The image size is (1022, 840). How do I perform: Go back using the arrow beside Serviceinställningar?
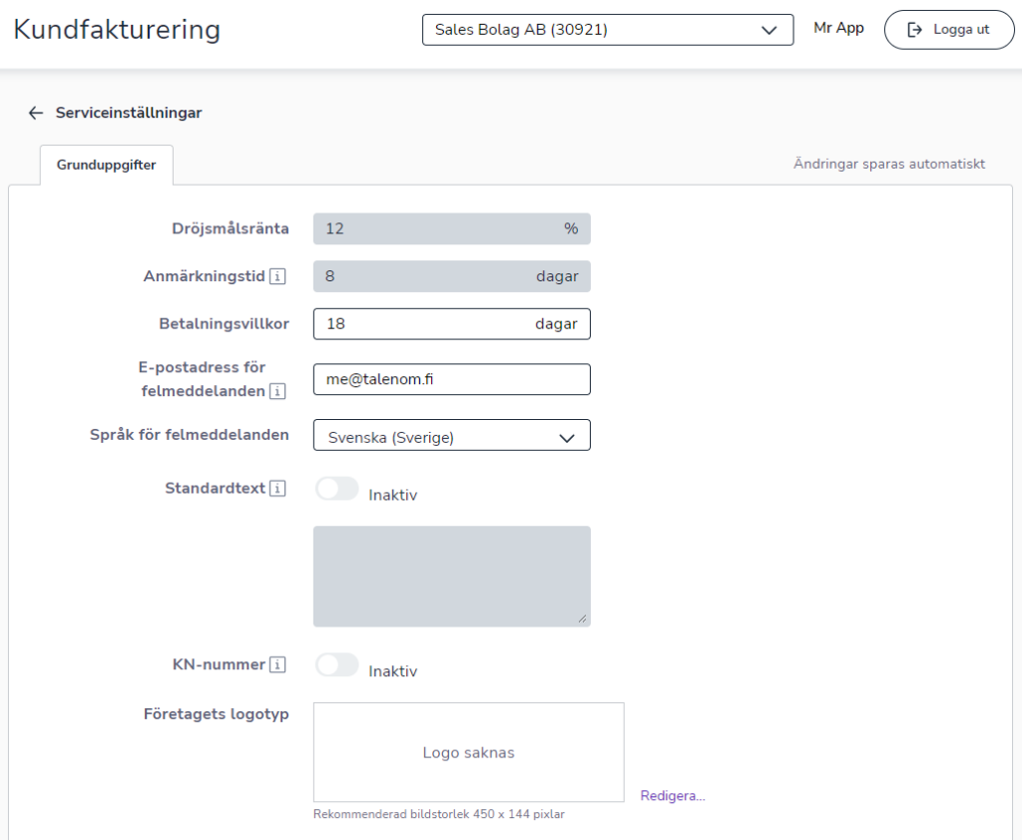[x=35, y=113]
